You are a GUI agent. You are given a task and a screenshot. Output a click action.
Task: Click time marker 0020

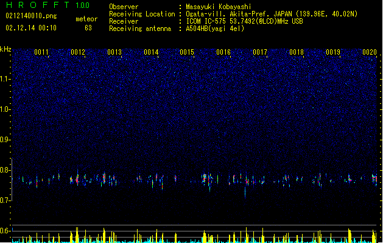pyautogui.click(x=370, y=52)
